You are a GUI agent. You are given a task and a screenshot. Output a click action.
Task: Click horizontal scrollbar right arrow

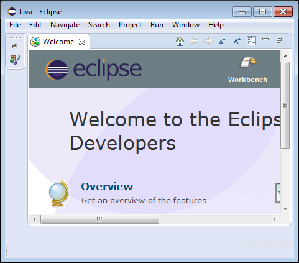(x=275, y=219)
